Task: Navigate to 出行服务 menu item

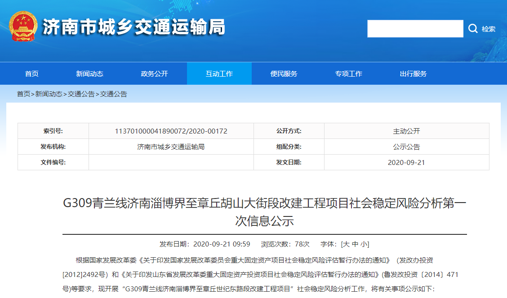Action: 413,74
